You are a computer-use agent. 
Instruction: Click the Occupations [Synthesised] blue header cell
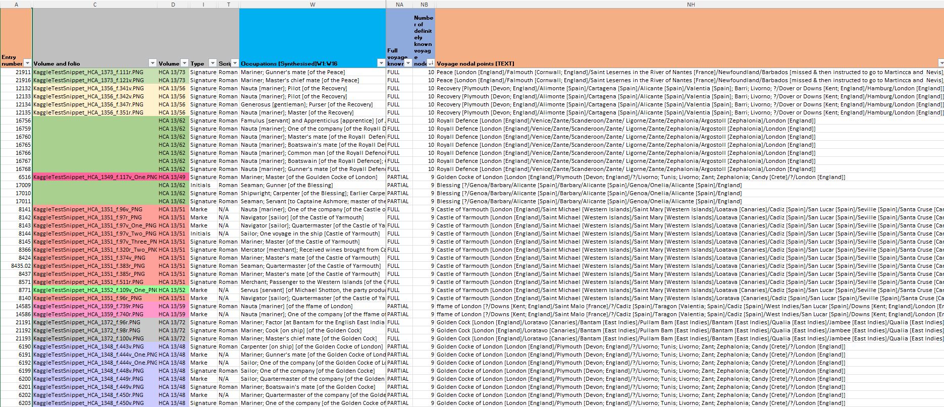312,35
